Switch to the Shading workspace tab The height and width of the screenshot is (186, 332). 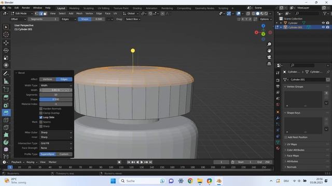click(137, 8)
